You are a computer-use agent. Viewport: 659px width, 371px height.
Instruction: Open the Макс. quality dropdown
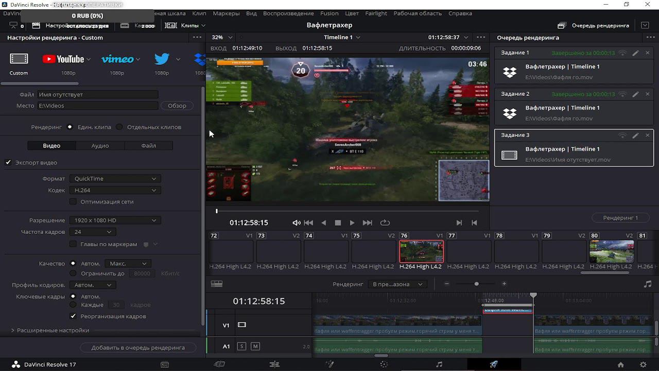(x=128, y=263)
